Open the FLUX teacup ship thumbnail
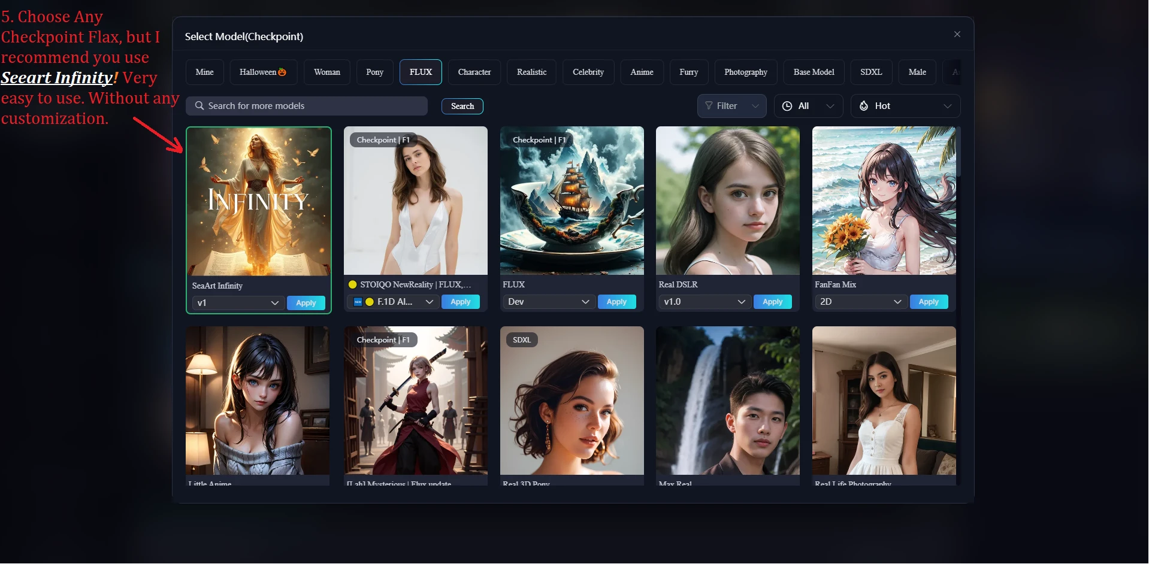This screenshot has width=1149, height=564. (572, 201)
